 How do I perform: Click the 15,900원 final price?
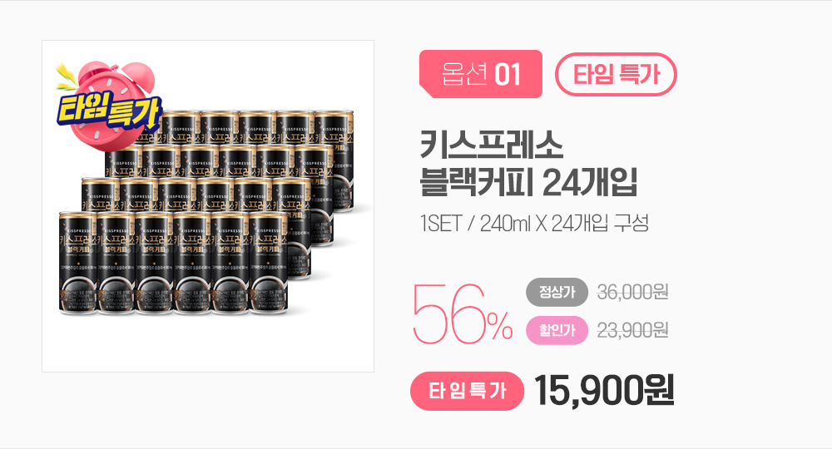pyautogui.click(x=604, y=390)
